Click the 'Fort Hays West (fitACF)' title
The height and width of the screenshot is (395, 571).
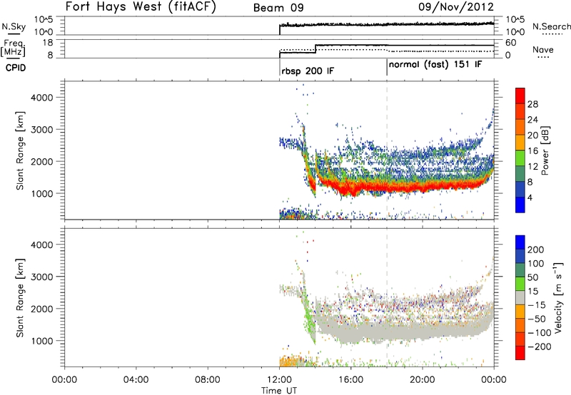141,7
